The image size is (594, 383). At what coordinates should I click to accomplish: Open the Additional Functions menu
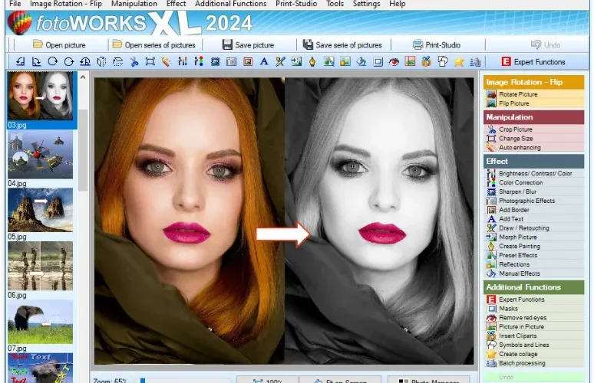pos(230,4)
